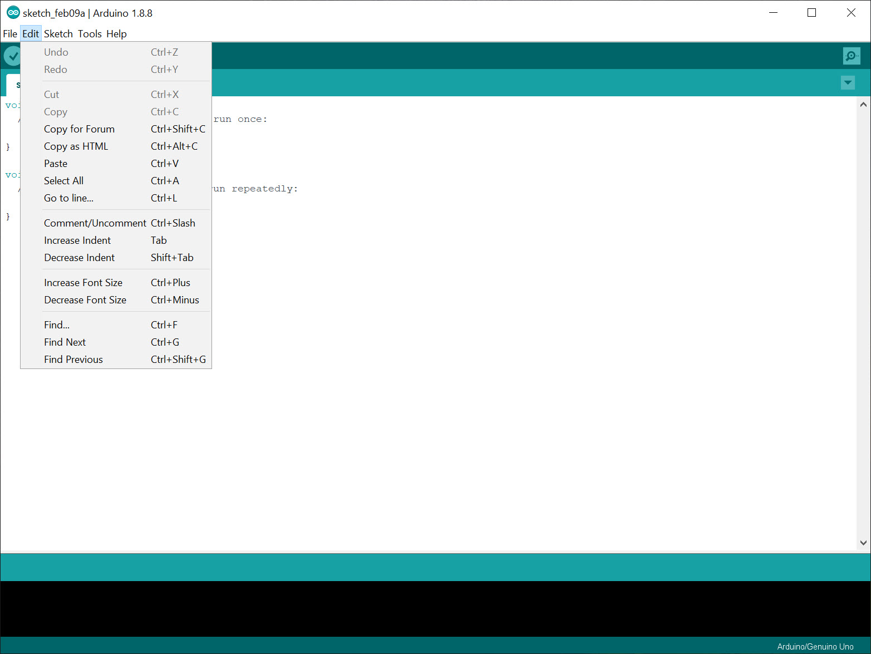Open Go to line... dialog
871x654 pixels.
[68, 198]
